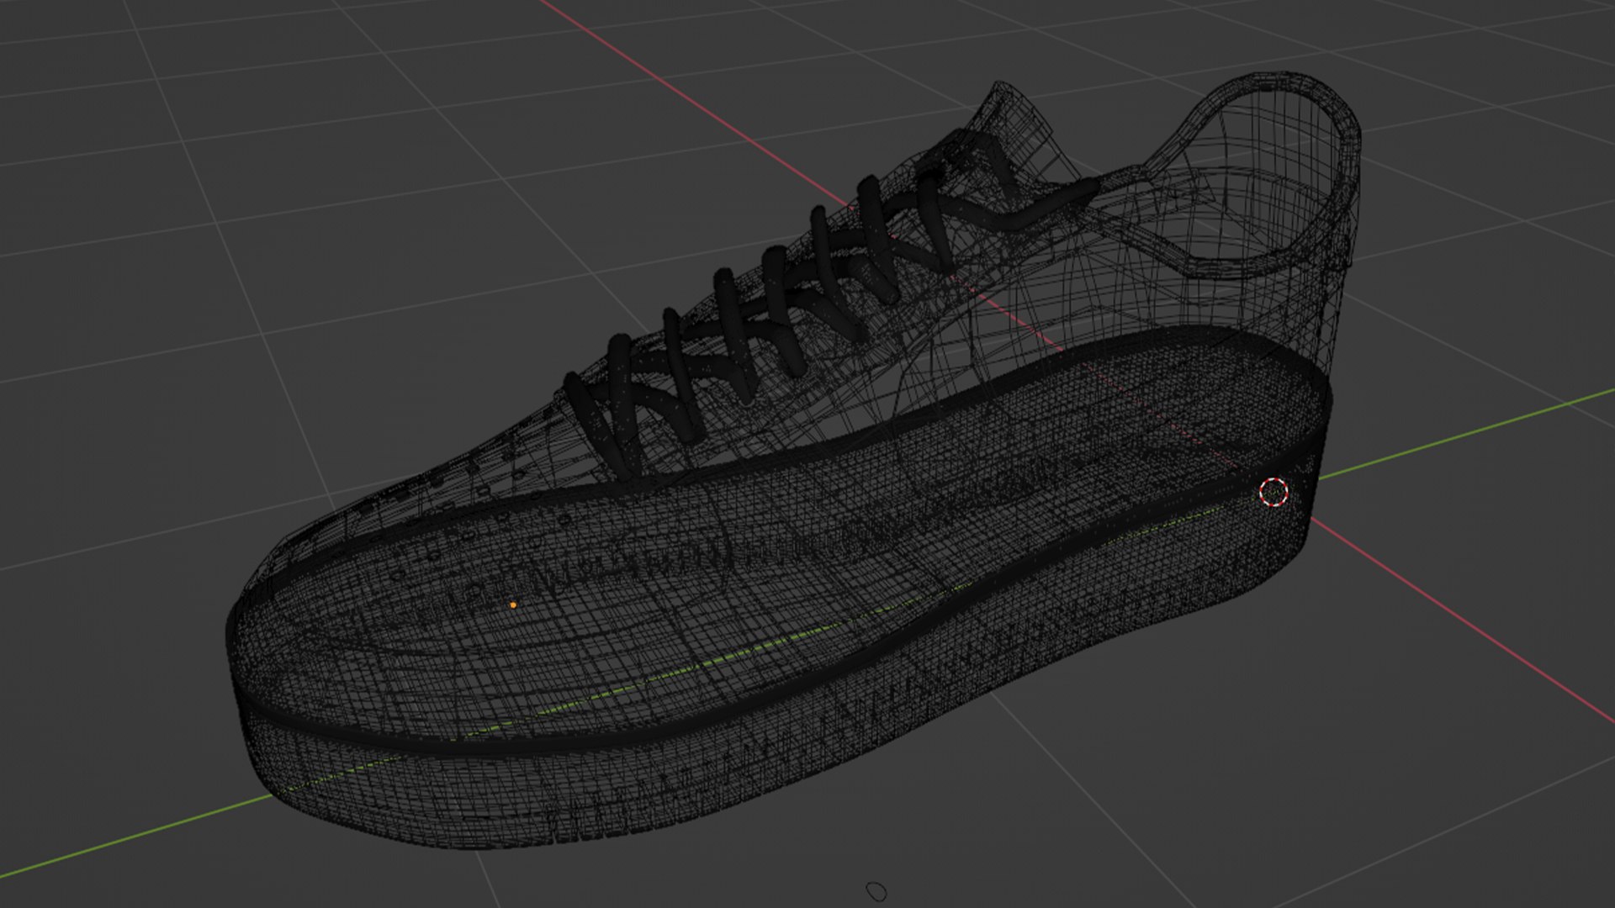
Task: Select the small oval outline below the shoe
Action: click(876, 890)
